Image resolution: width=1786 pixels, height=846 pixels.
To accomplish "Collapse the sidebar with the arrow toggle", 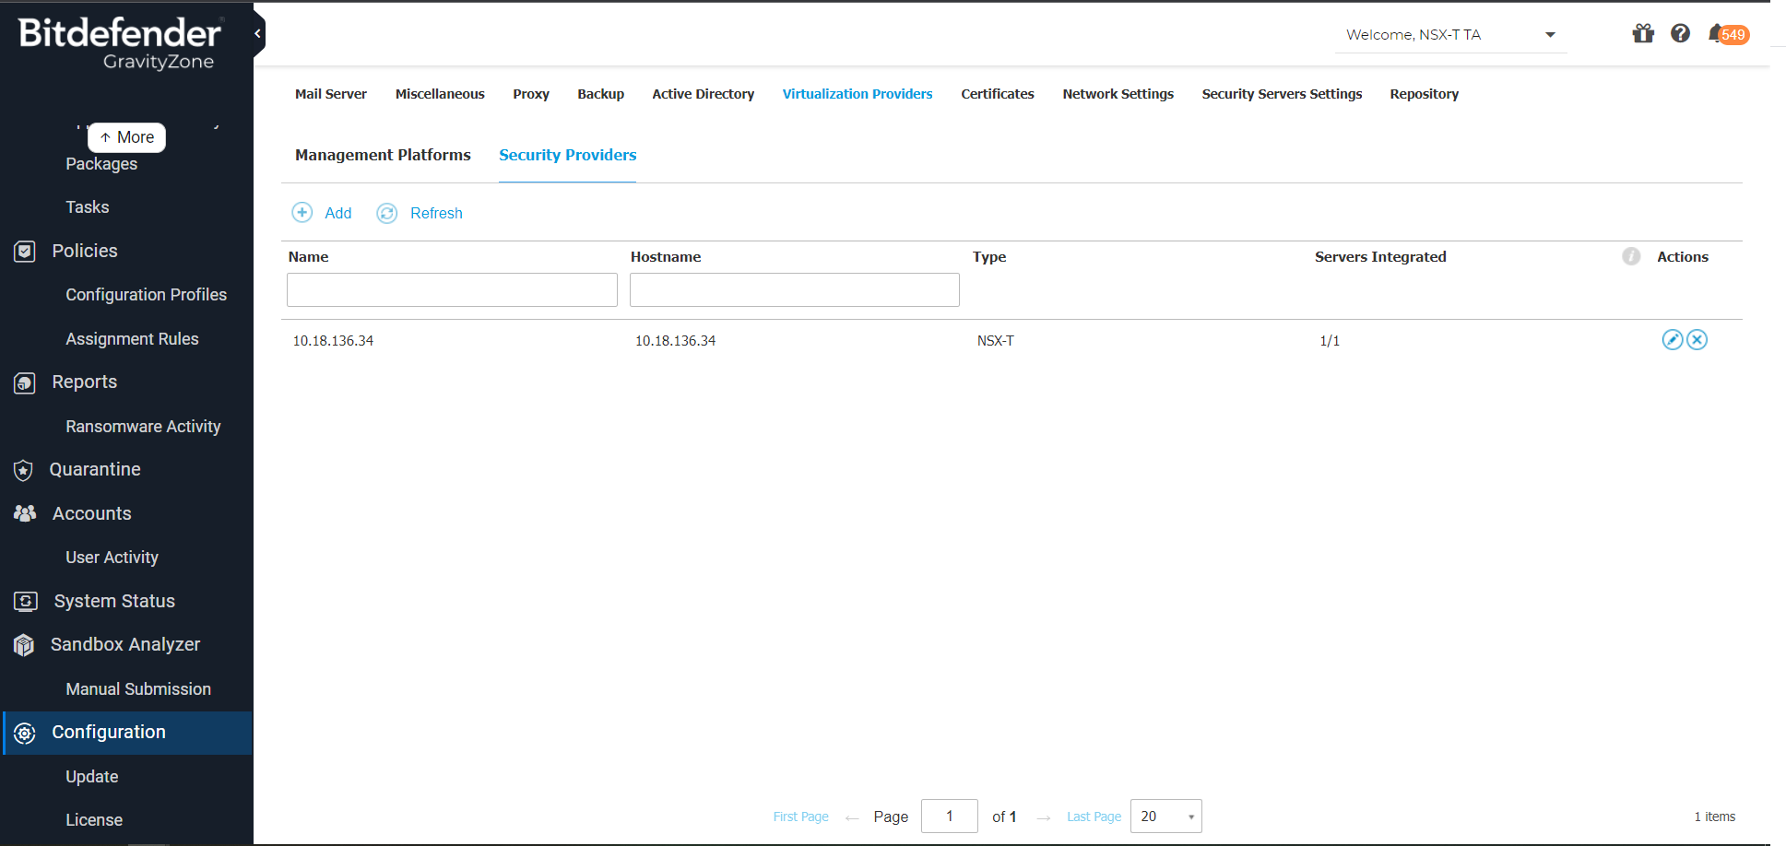I will pyautogui.click(x=258, y=34).
